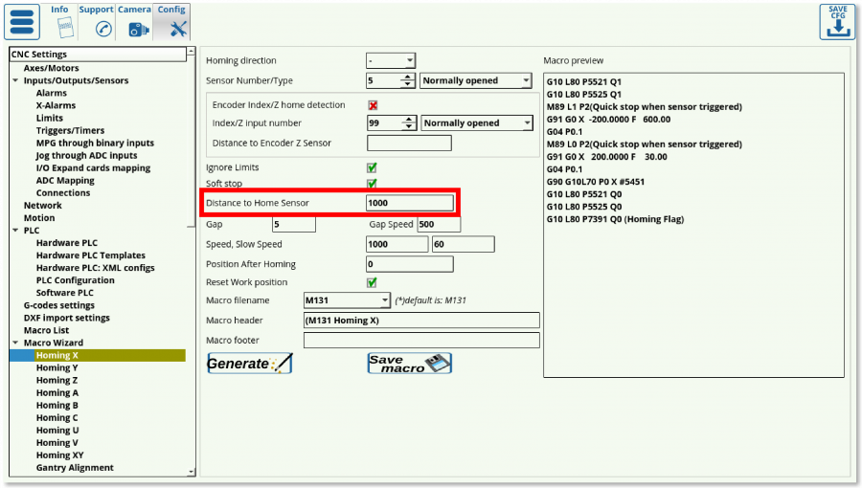Collapse the Macro Wizard tree section
862x488 pixels.
(x=15, y=343)
